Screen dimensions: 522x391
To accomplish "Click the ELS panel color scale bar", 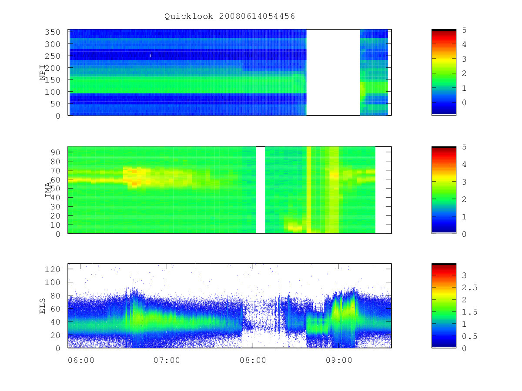I will click(x=444, y=305).
